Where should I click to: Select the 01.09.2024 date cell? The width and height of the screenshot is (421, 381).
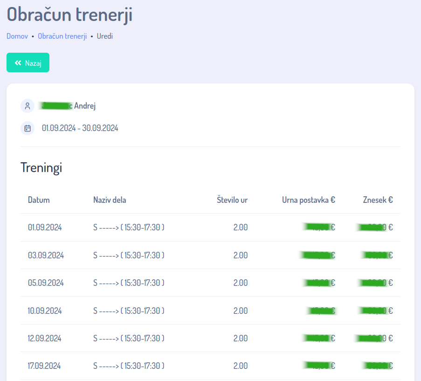tap(45, 228)
